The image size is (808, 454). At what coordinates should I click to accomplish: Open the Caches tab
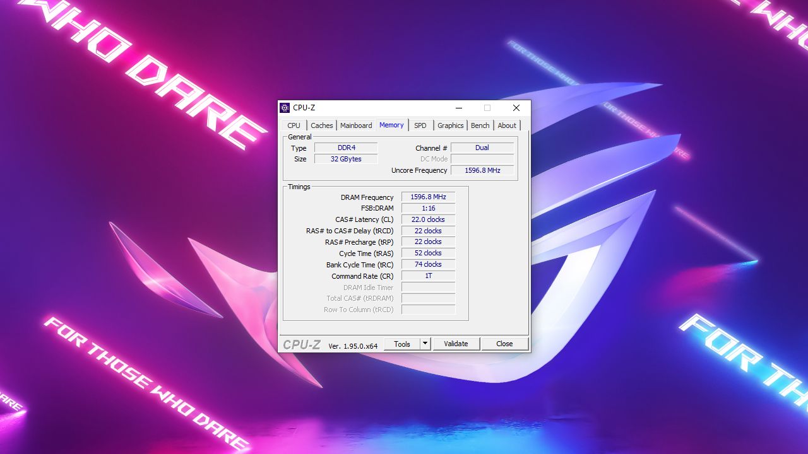[x=322, y=125]
